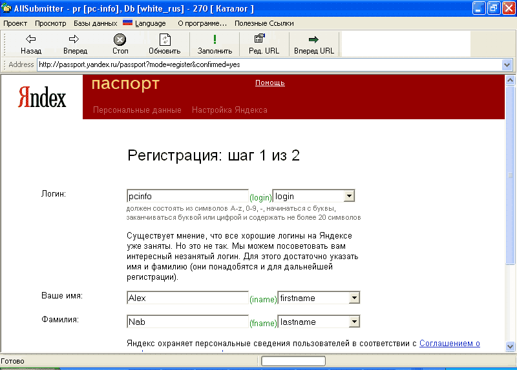This screenshot has width=517, height=370.
Task: Click the page scrollbar up arrow
Action: tap(510, 80)
